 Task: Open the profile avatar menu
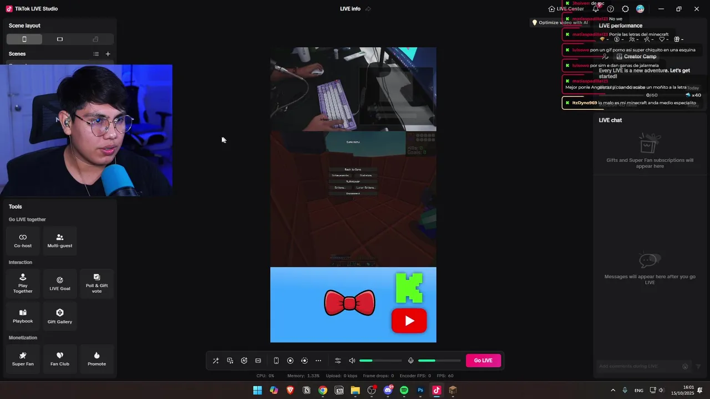(640, 9)
